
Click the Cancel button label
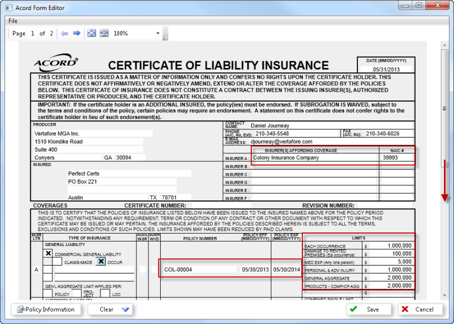tap(424, 309)
